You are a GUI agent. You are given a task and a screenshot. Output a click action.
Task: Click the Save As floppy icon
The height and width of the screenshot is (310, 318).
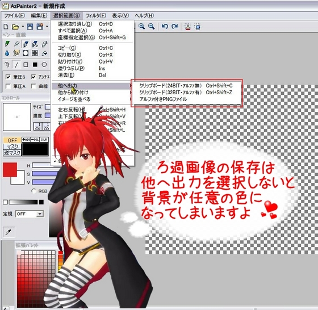[x=40, y=27]
